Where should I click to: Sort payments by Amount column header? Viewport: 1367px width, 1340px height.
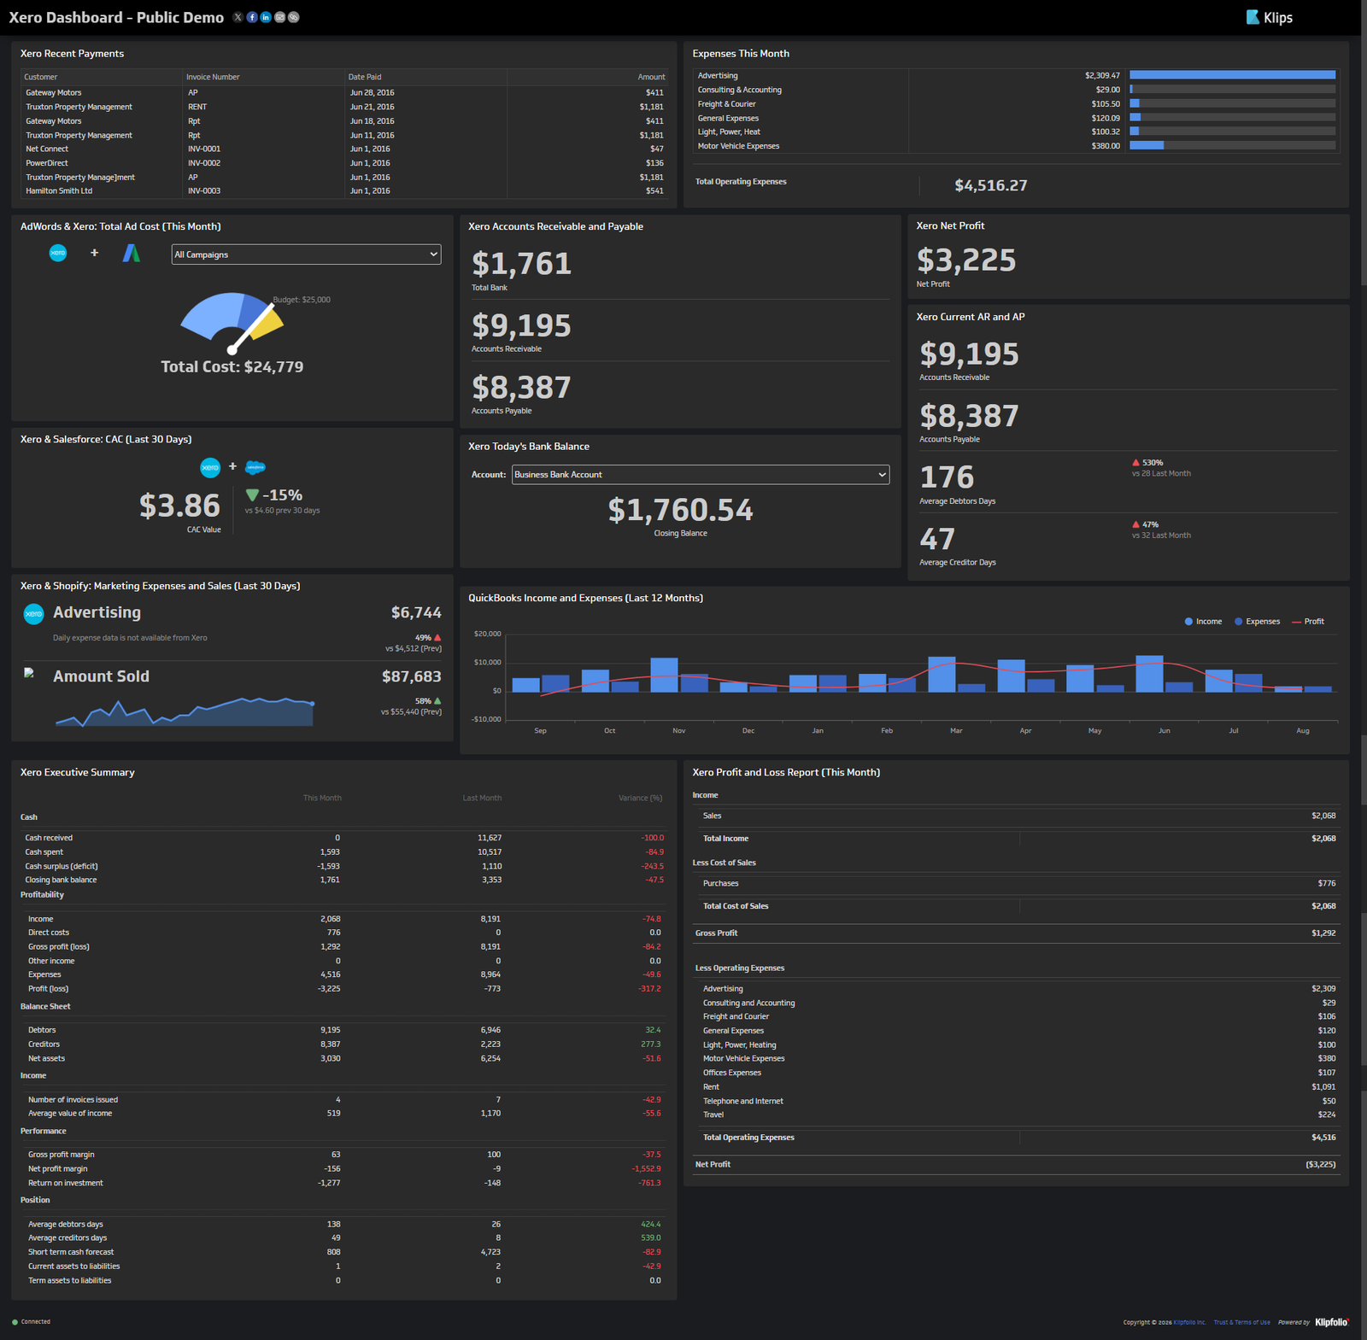pos(651,77)
